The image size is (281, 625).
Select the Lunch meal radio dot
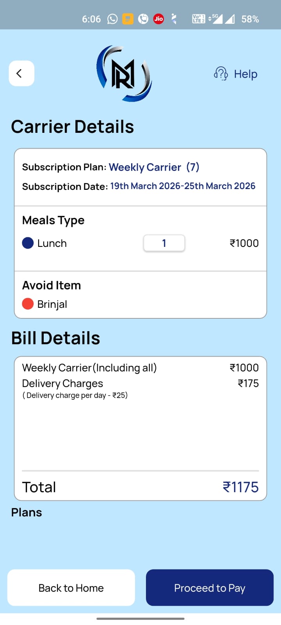(x=28, y=243)
